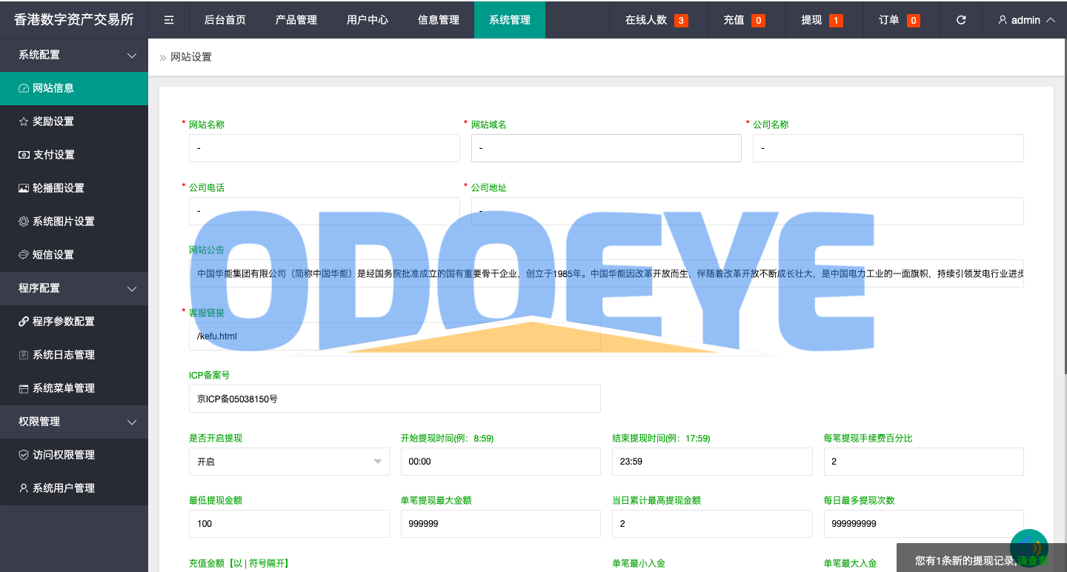Viewport: 1067px width, 572px height.
Task: Switch to 用户中心 top menu
Action: (x=368, y=20)
